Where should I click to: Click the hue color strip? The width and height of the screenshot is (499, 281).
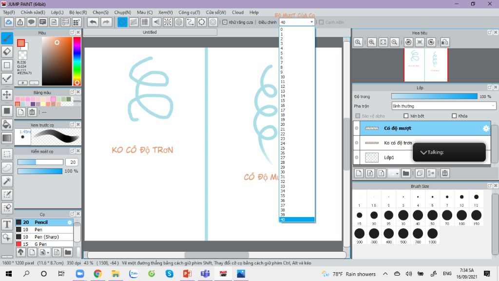point(77,61)
